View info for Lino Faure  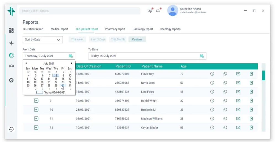(212, 92)
